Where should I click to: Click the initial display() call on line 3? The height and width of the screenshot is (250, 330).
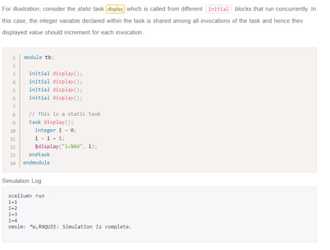pyautogui.click(x=56, y=73)
